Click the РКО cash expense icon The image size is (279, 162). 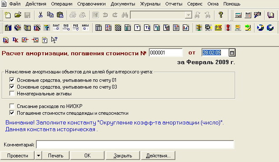coord(75,27)
